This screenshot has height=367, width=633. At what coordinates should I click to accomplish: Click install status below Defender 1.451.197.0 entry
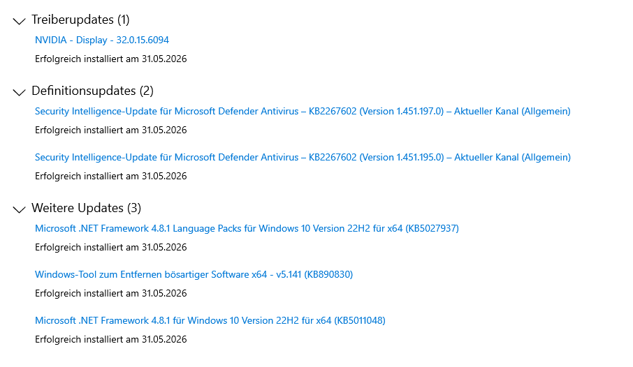click(x=110, y=130)
